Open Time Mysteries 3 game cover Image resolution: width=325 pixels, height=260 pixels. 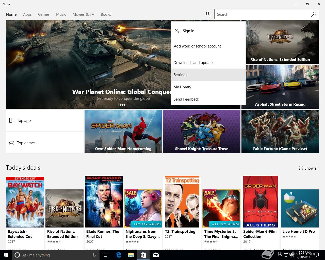(221, 208)
